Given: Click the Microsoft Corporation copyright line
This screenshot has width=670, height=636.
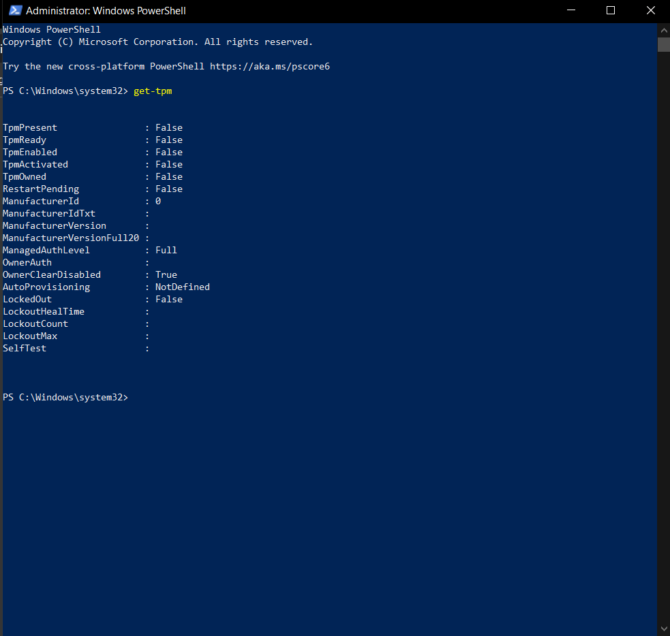Looking at the screenshot, I should 157,42.
